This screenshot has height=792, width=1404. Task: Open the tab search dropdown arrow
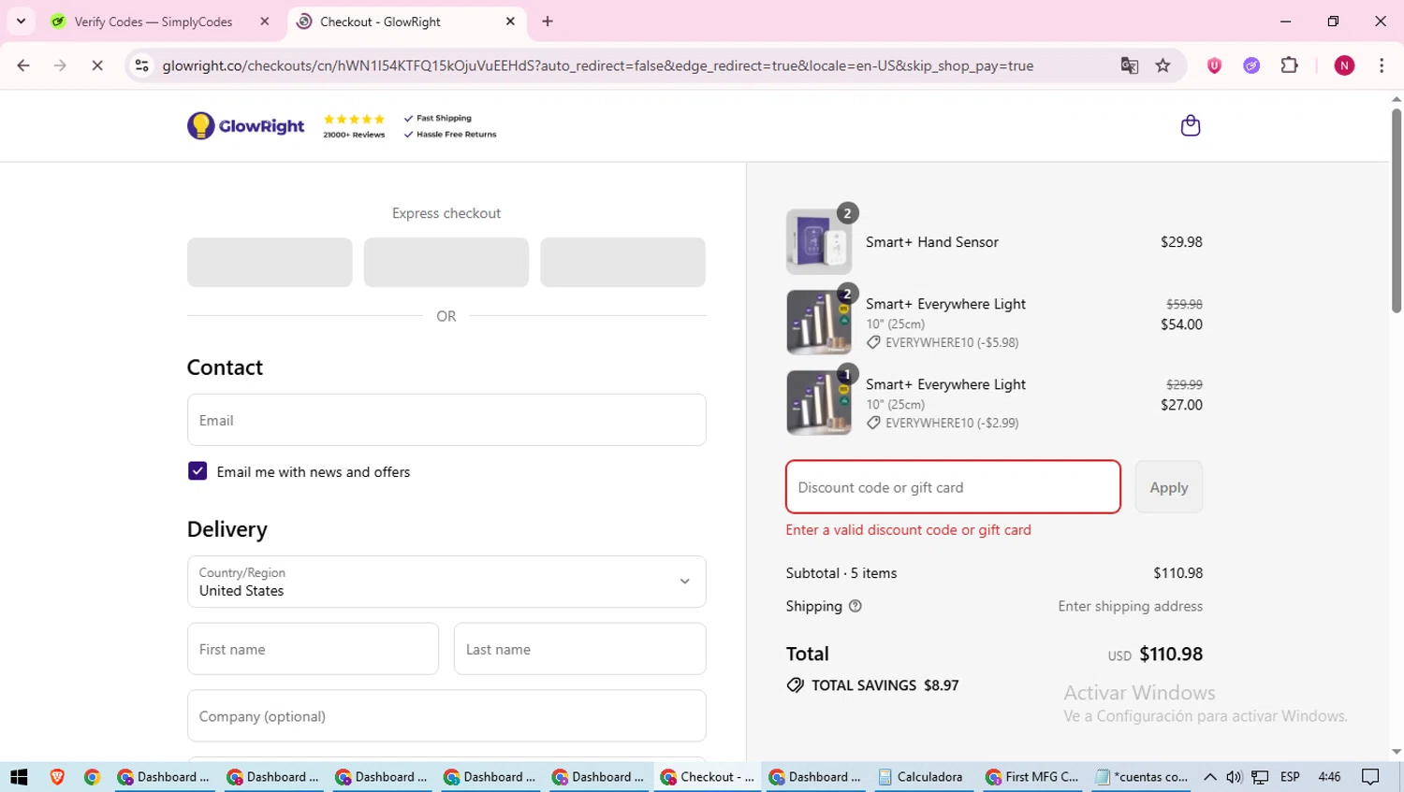(21, 22)
